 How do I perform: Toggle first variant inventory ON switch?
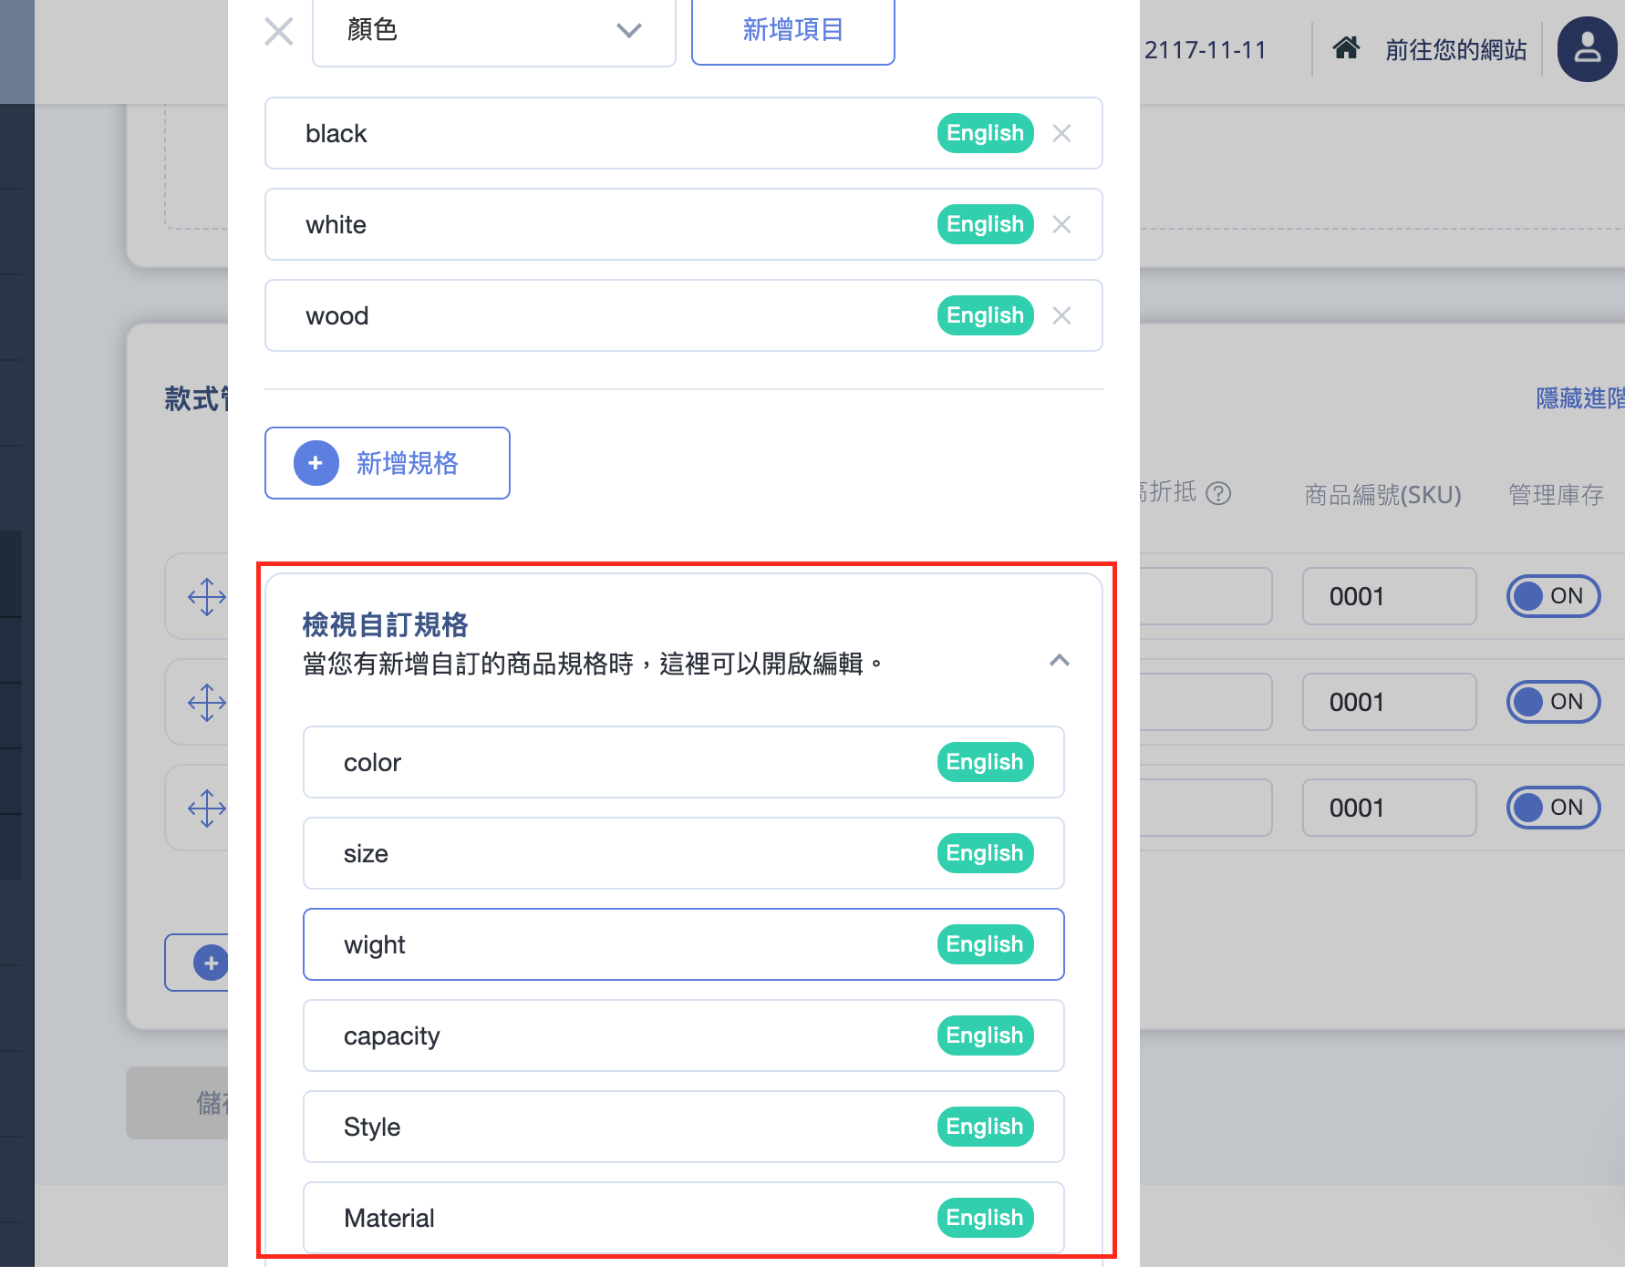point(1553,596)
